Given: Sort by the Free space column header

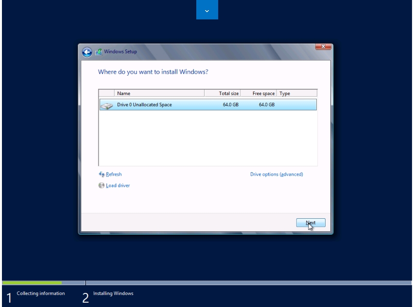Looking at the screenshot, I should pyautogui.click(x=258, y=93).
